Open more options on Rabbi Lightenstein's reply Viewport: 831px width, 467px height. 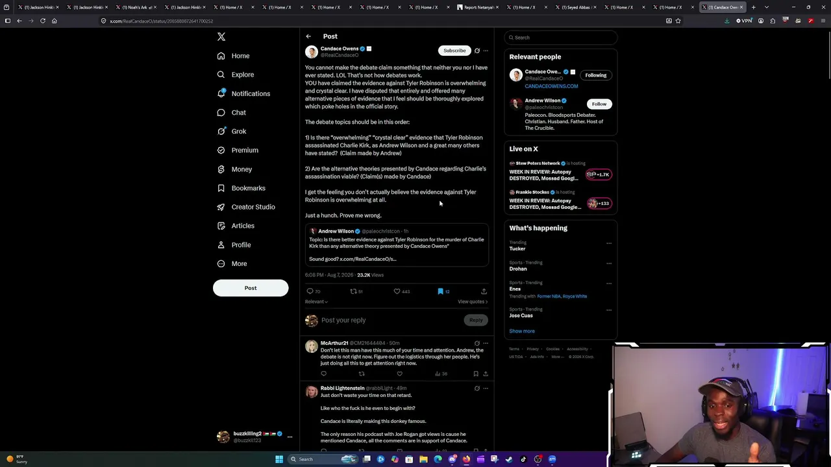pos(486,389)
